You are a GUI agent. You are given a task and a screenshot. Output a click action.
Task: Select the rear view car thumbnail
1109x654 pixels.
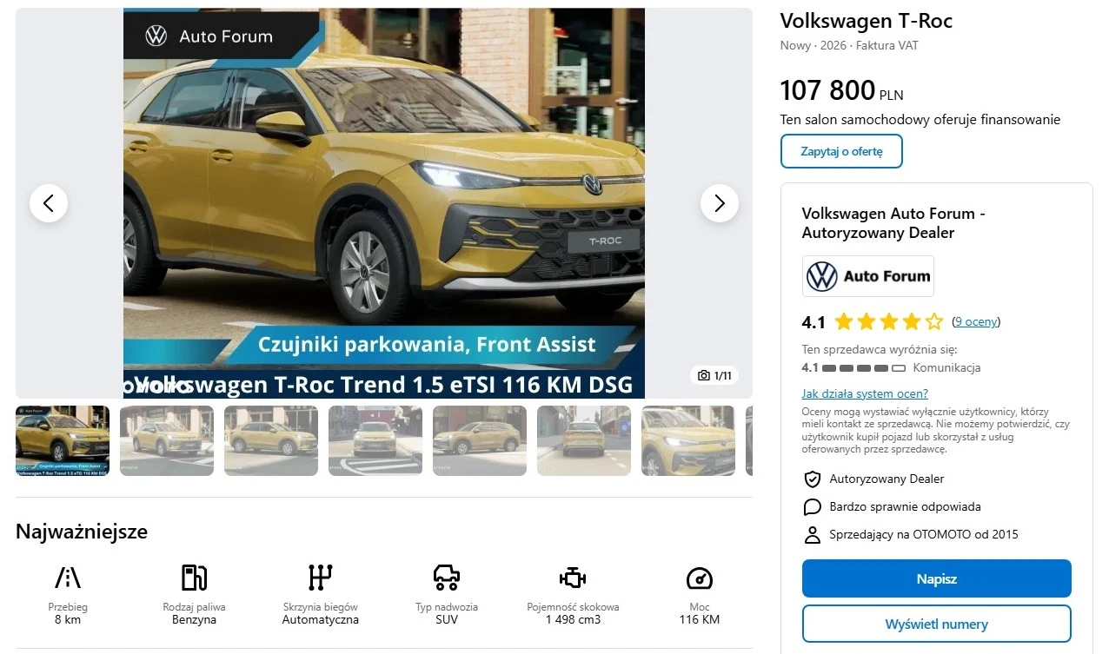click(584, 440)
